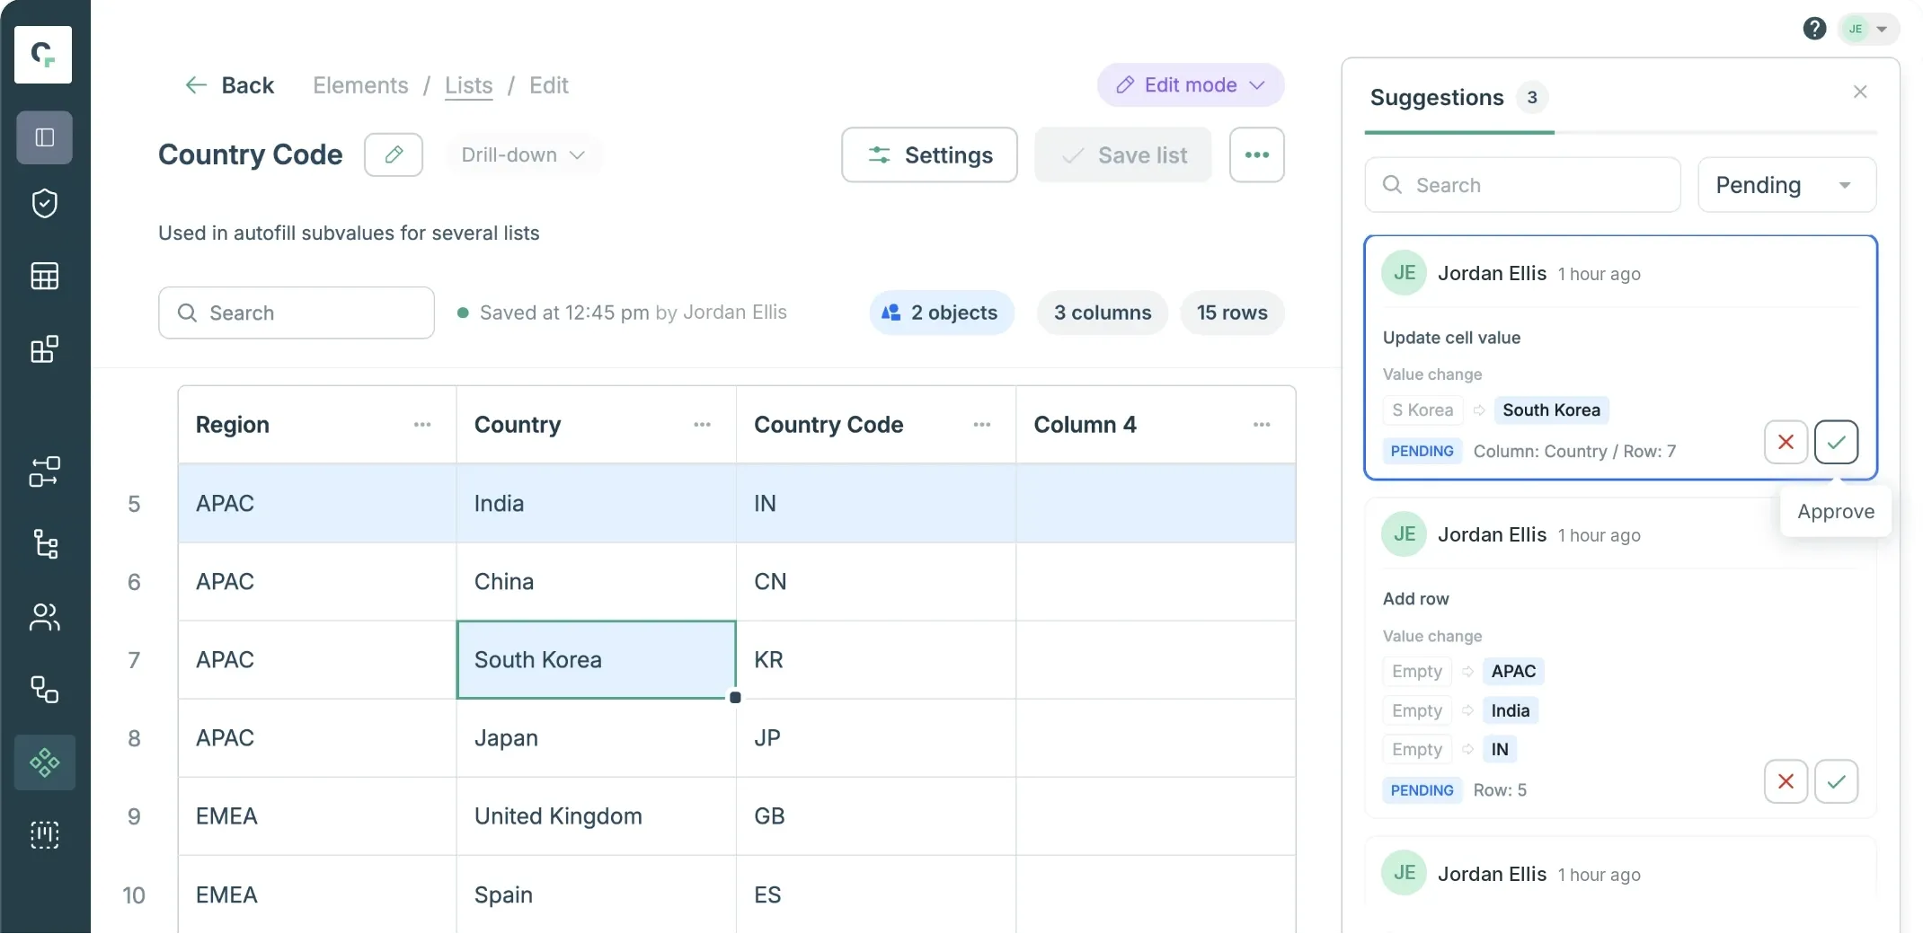Open the table grid sidebar icon
Viewport: 1923px width, 934px height.
(44, 276)
